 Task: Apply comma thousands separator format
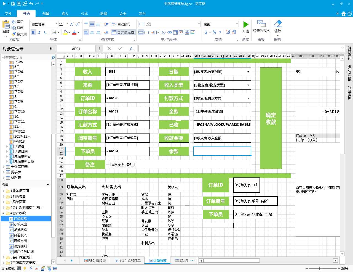(x=220, y=33)
